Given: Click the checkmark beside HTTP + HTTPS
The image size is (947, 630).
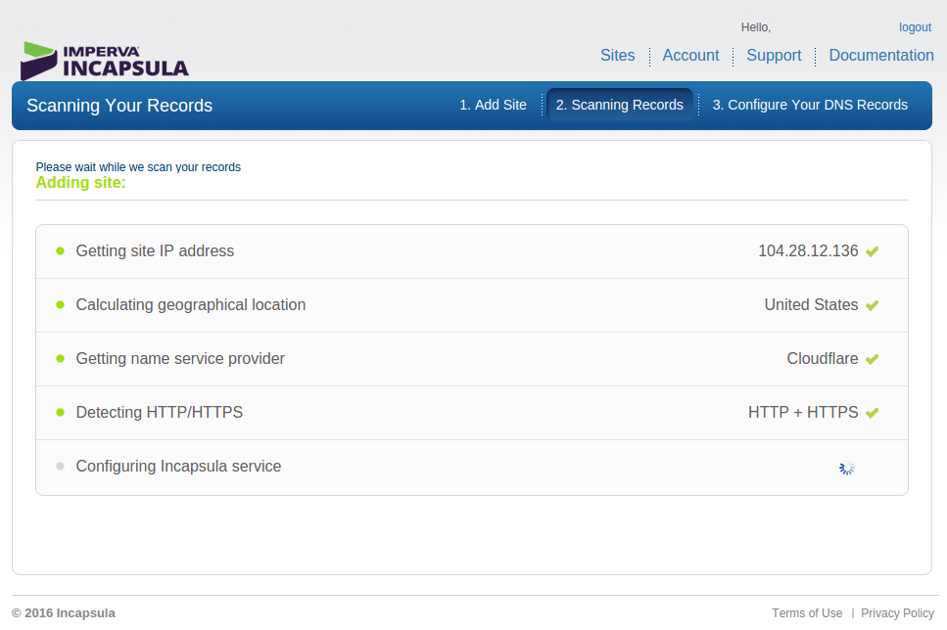Looking at the screenshot, I should click(x=872, y=413).
